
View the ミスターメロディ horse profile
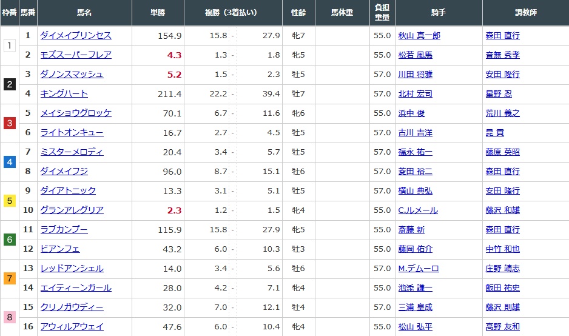click(72, 152)
